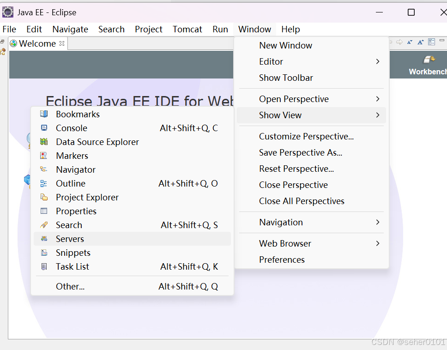The image size is (447, 350).
Task: Go to Workbench via curved arrow icon
Action: click(x=429, y=59)
